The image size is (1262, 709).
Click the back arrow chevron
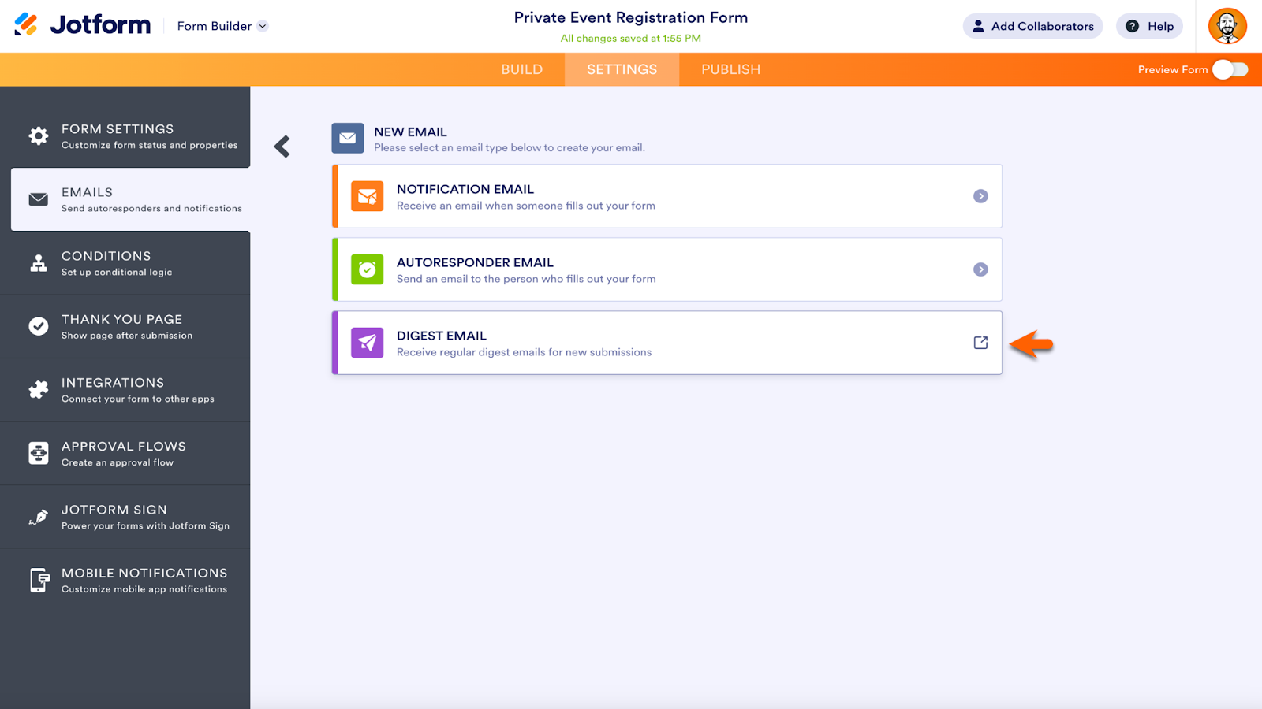pyautogui.click(x=282, y=147)
